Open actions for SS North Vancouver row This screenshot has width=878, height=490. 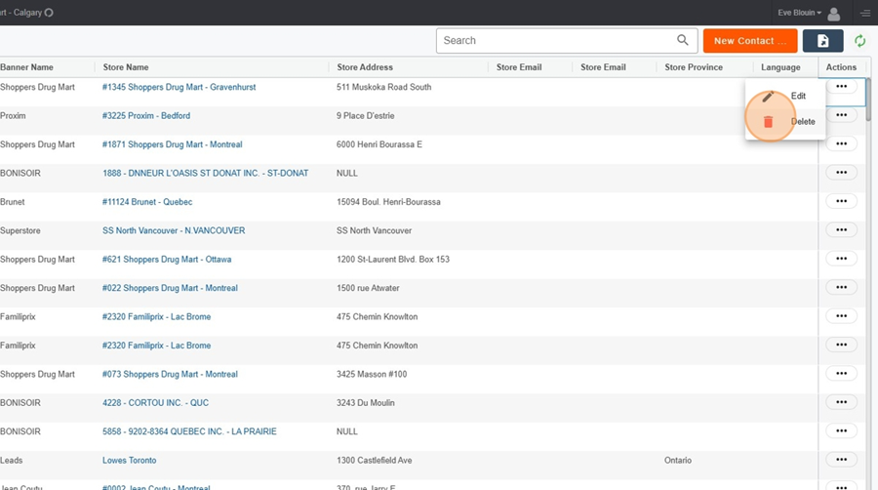[841, 229]
